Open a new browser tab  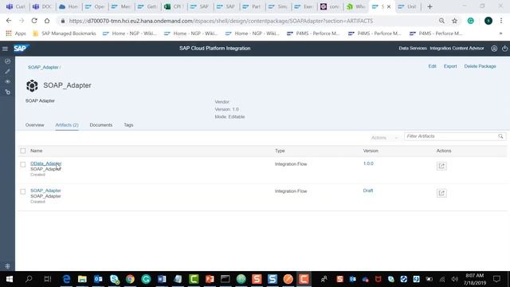click(430, 6)
